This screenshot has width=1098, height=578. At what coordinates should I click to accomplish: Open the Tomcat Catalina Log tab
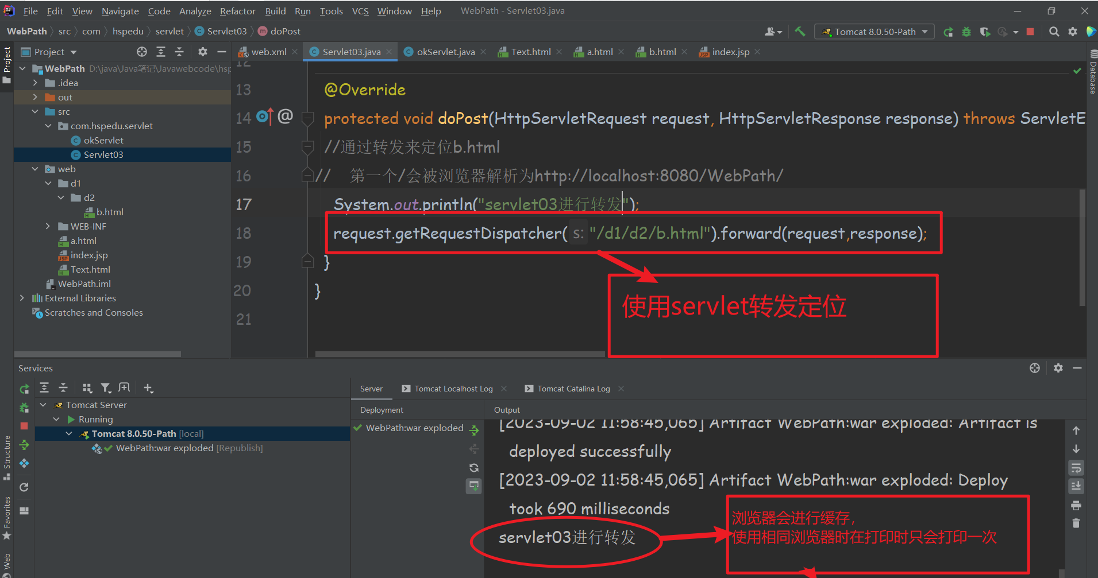573,389
